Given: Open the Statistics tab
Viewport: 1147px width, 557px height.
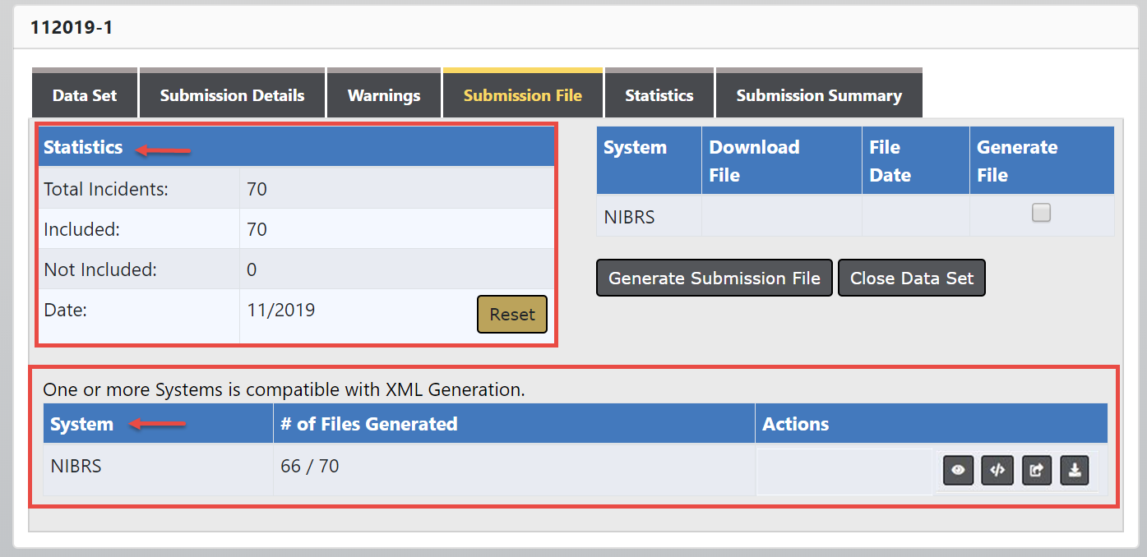Looking at the screenshot, I should tap(659, 95).
